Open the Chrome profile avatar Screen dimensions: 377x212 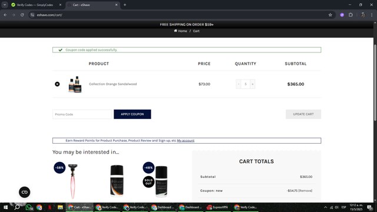[x=363, y=15]
